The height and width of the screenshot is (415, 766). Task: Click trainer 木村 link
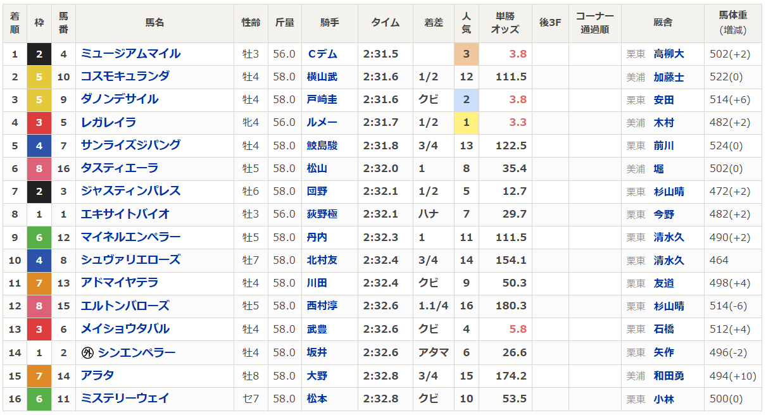[663, 123]
